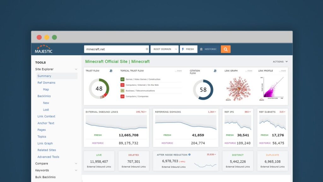323x182 pixels.
Task: Click the Citation Flow 58 donut chart
Action: point(203,90)
